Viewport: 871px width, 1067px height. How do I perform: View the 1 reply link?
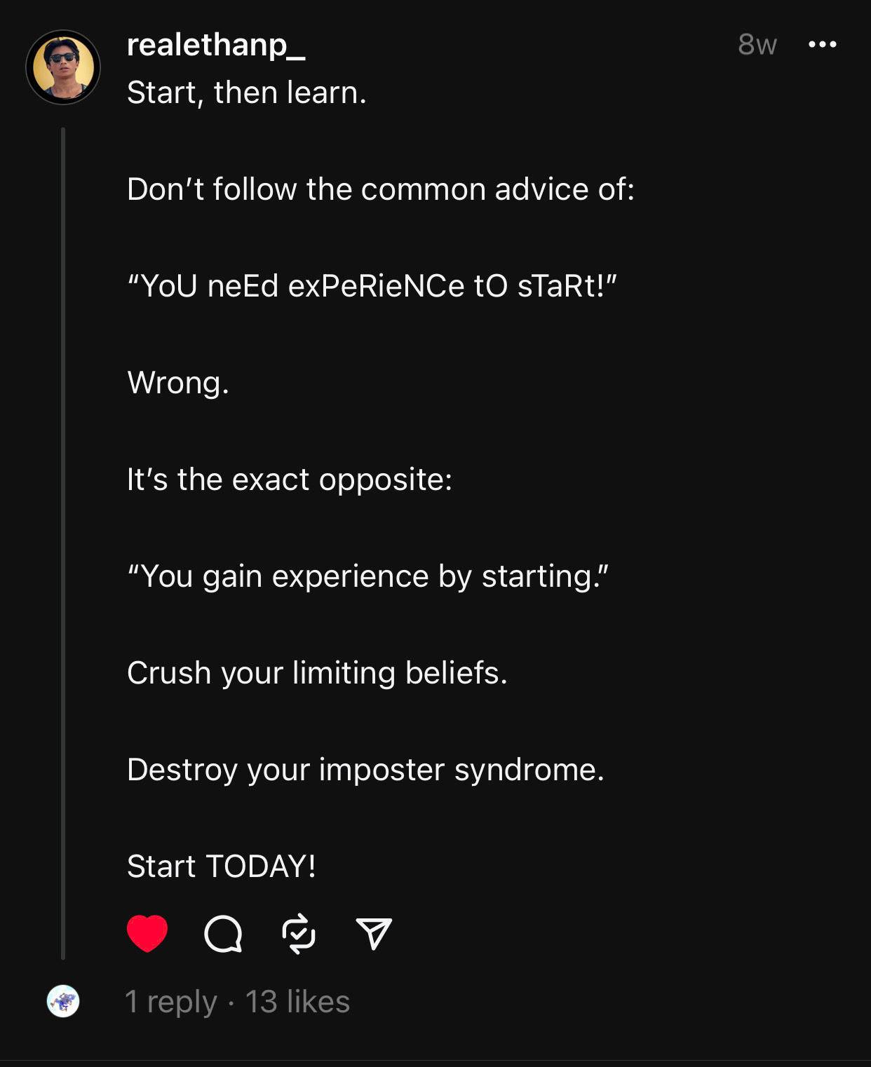tap(170, 1001)
